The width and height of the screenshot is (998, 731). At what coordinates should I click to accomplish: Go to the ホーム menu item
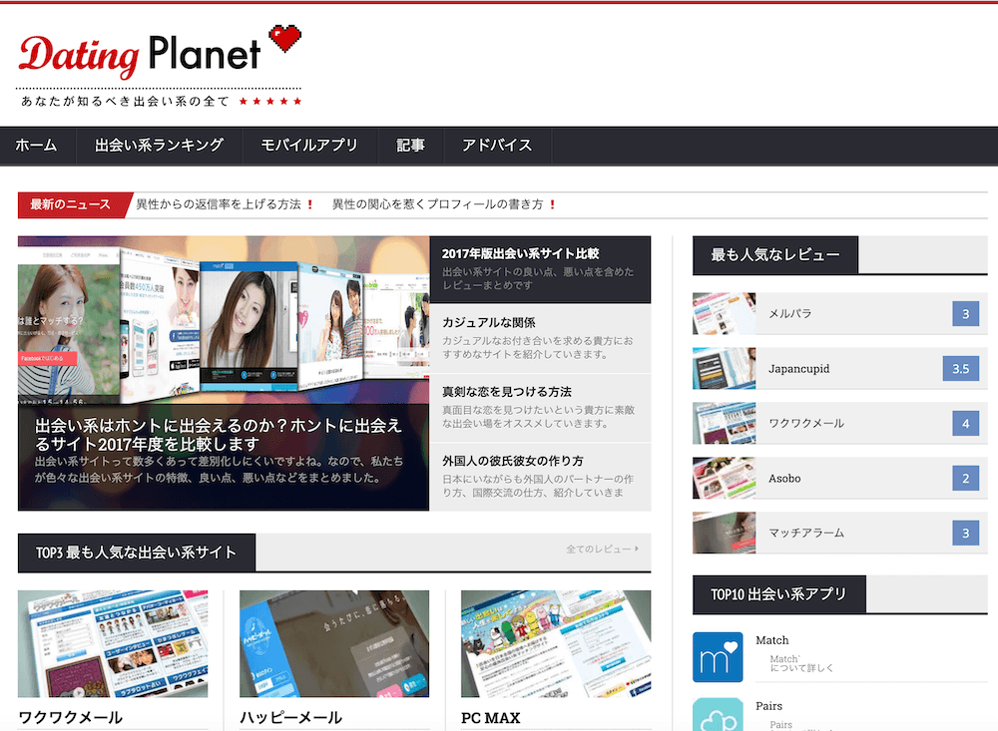pos(36,146)
